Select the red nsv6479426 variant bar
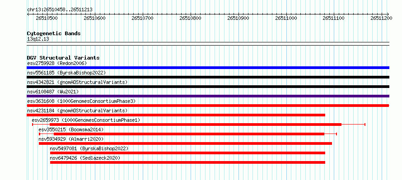This screenshot has width=402, height=180. [187, 162]
